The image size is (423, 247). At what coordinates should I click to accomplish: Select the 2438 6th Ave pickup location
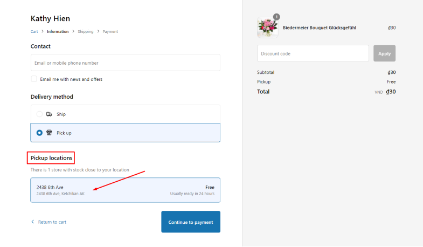pyautogui.click(x=126, y=190)
